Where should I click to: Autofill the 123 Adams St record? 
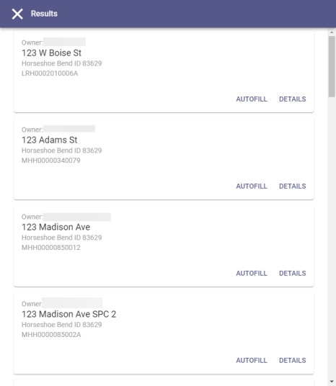click(x=252, y=187)
